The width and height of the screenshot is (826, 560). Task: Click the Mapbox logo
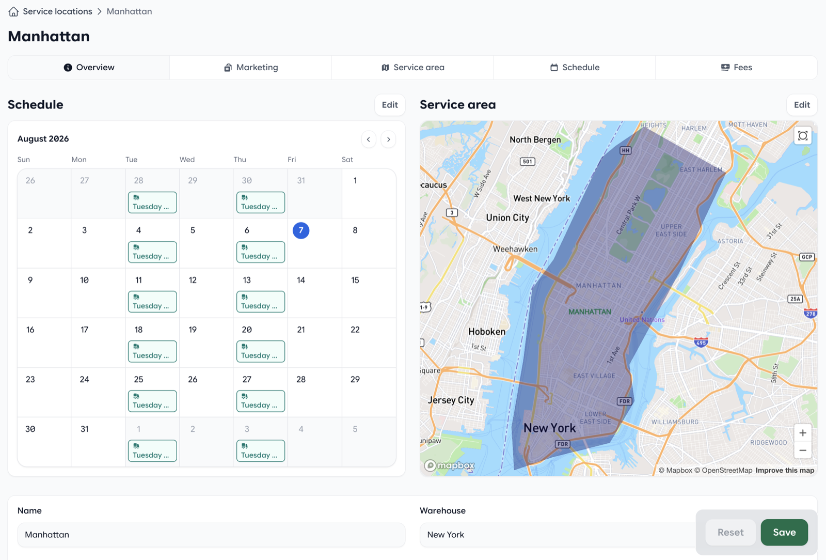pos(450,465)
